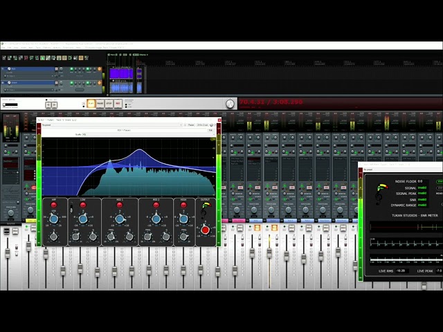Click the HPF frequency blue knob

(54, 219)
